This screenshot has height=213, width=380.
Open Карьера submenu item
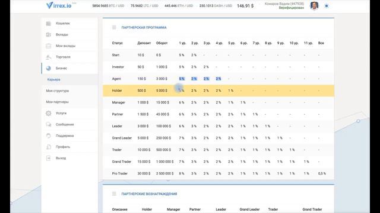(54, 79)
